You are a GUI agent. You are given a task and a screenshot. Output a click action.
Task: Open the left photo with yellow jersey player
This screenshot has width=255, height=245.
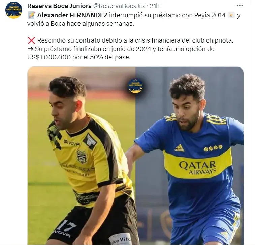click(x=82, y=156)
